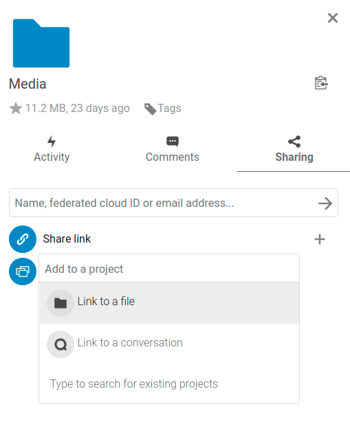Click the lightning bolt Activity icon
This screenshot has height=422, width=350.
tap(52, 142)
